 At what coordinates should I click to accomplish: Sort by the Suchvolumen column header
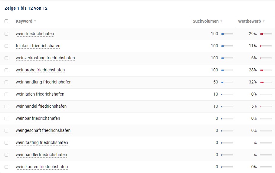(x=205, y=21)
